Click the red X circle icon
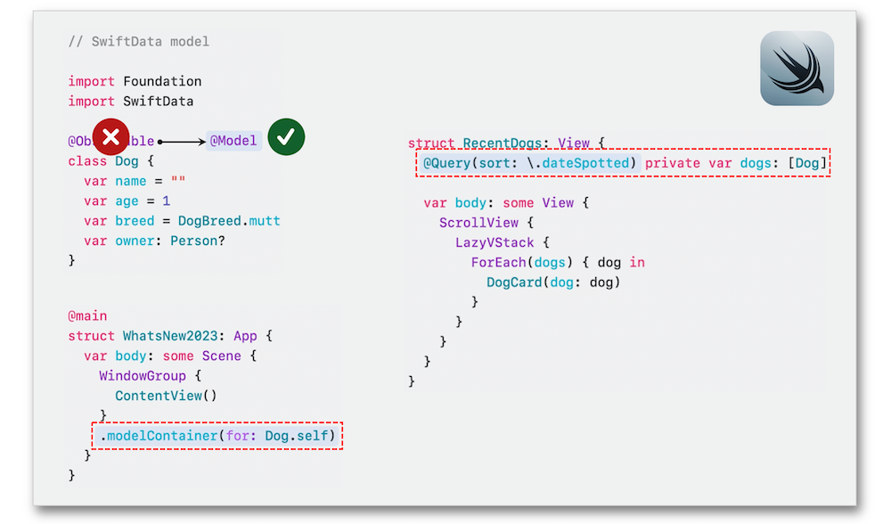The image size is (891, 524). [110, 137]
